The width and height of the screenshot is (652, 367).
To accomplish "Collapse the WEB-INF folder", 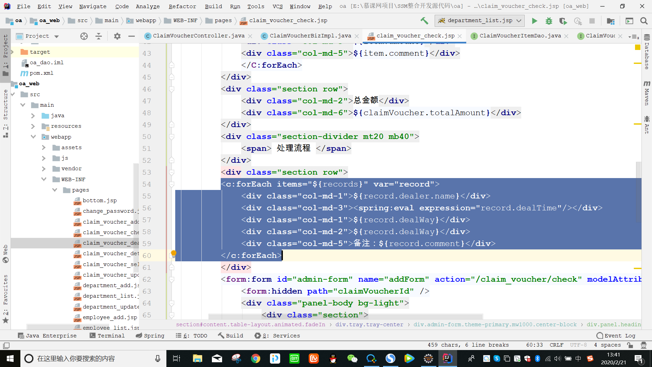I will [x=43, y=179].
